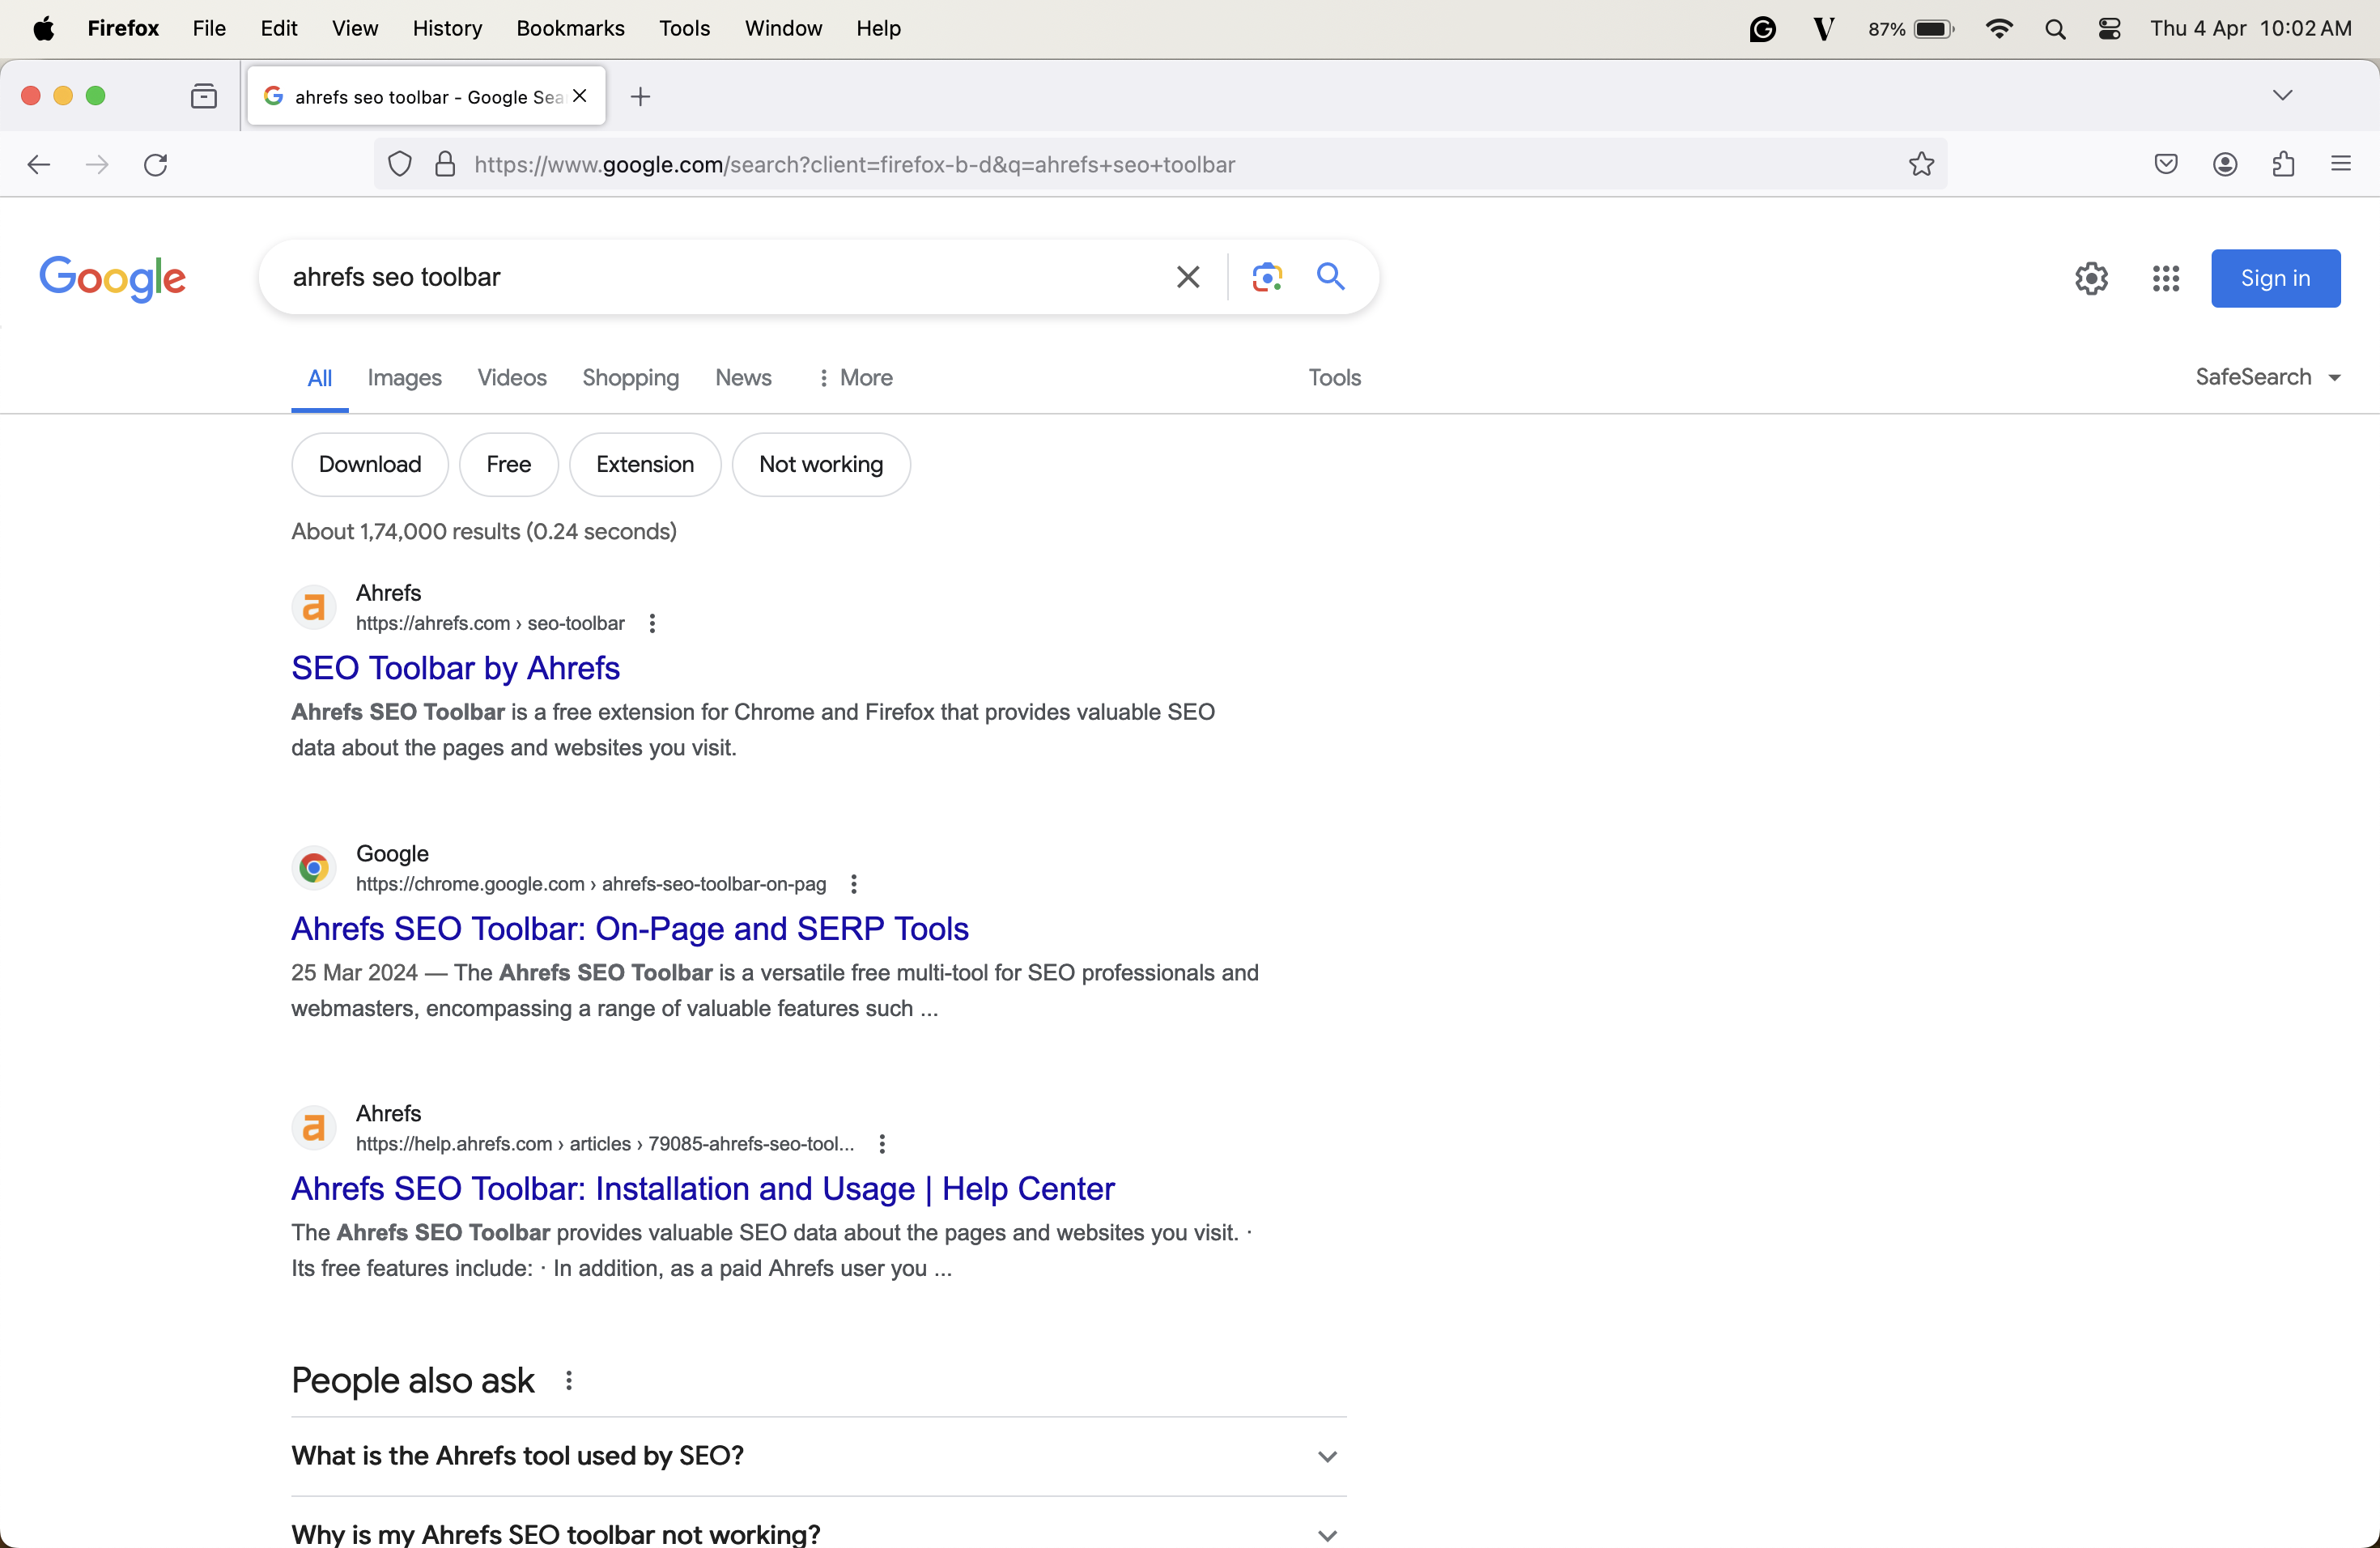Show the list all tabs chevron
This screenshot has width=2380, height=1548.
click(2282, 96)
